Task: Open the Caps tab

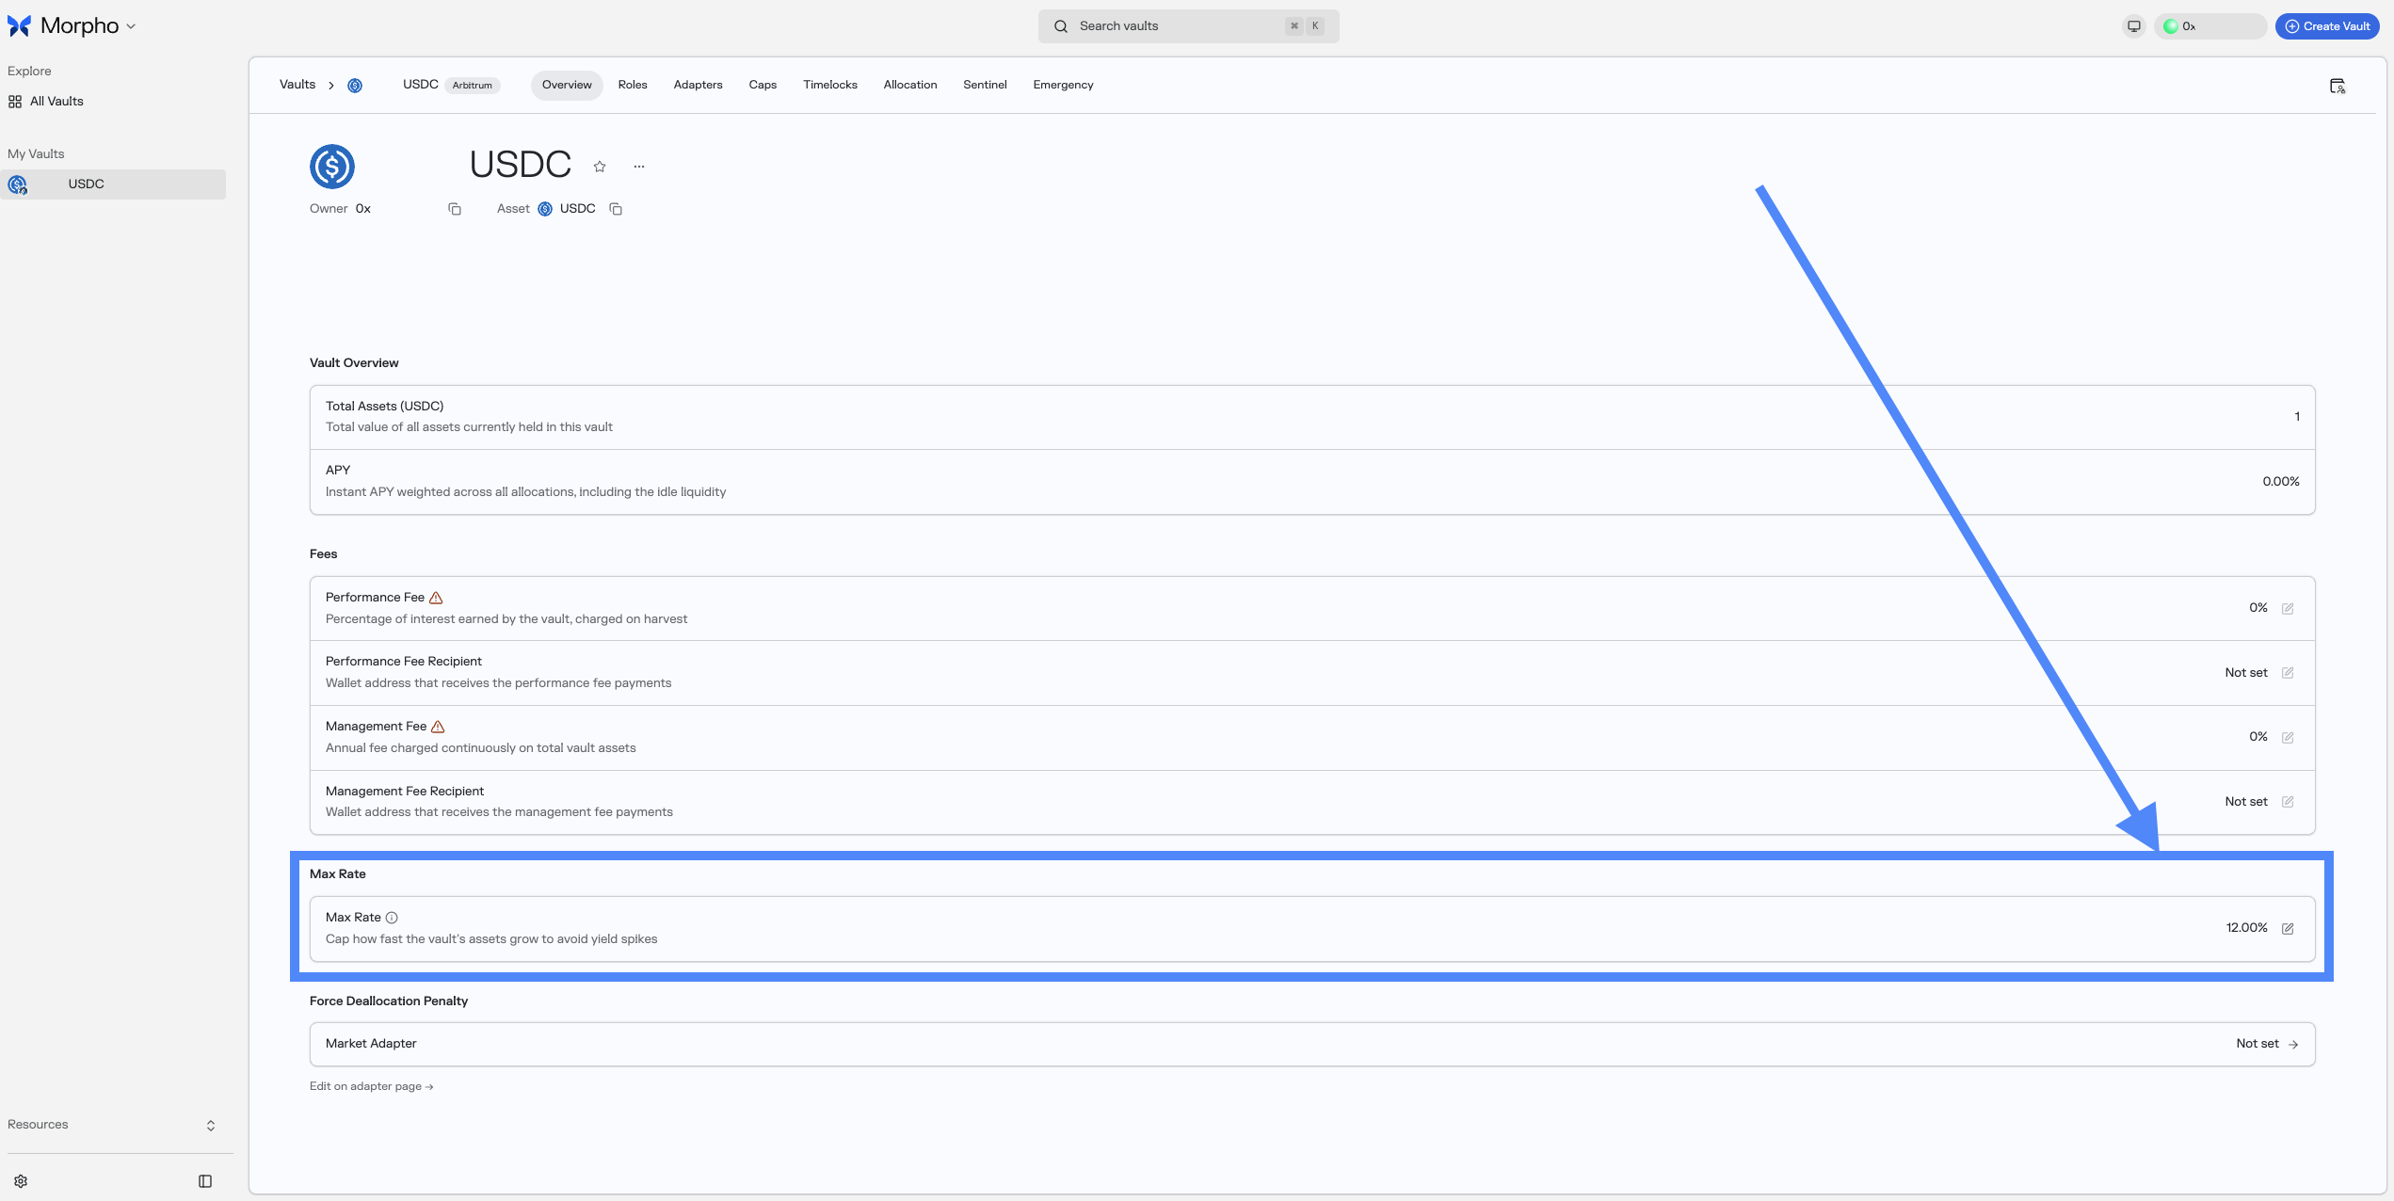Action: 763,85
